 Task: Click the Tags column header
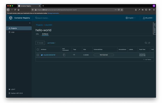coord(75,49)
